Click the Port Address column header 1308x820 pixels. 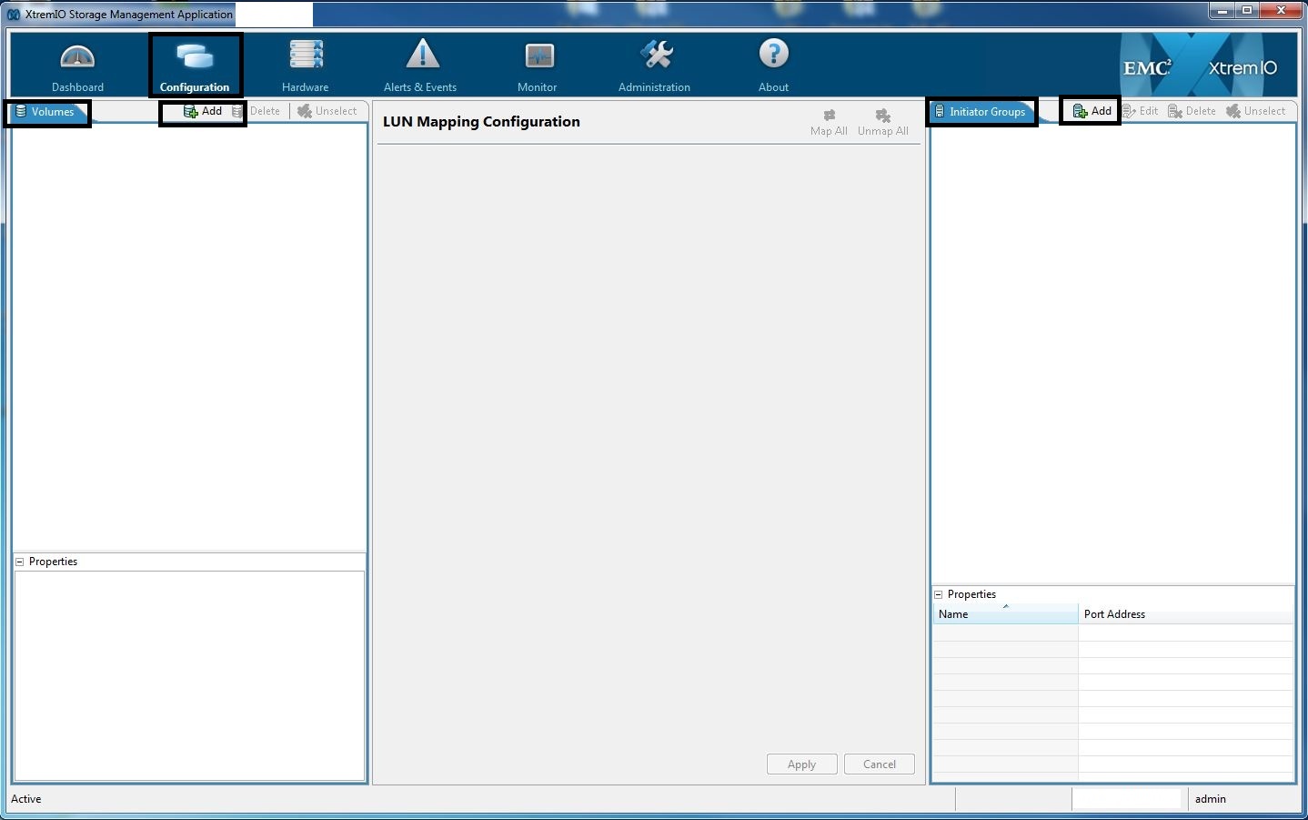coord(1184,614)
